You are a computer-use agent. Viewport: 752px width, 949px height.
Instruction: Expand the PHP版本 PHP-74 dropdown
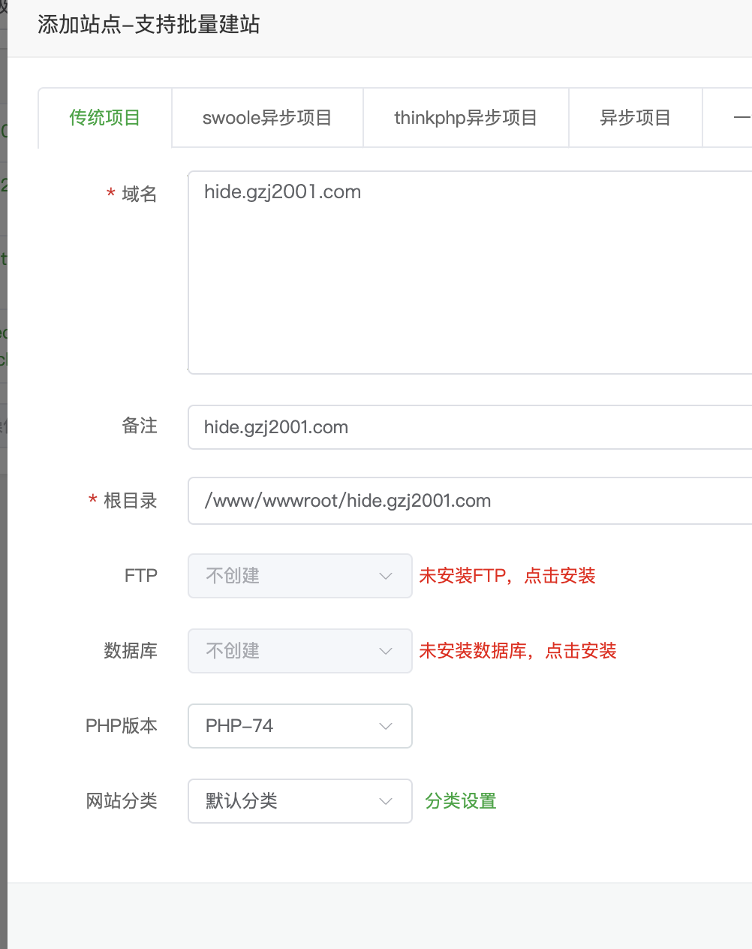299,726
